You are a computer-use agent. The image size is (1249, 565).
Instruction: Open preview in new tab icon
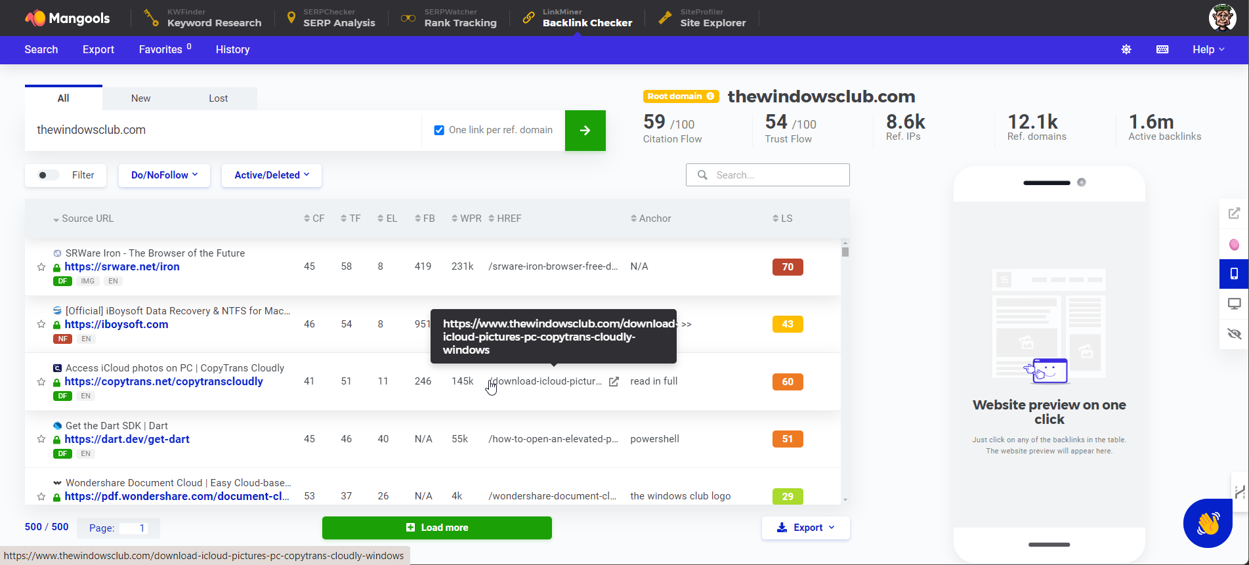(1234, 213)
